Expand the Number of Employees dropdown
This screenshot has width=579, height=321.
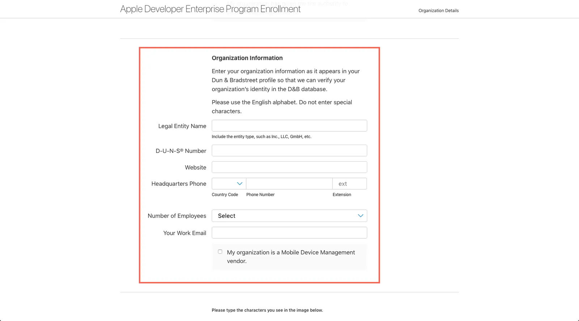tap(289, 216)
